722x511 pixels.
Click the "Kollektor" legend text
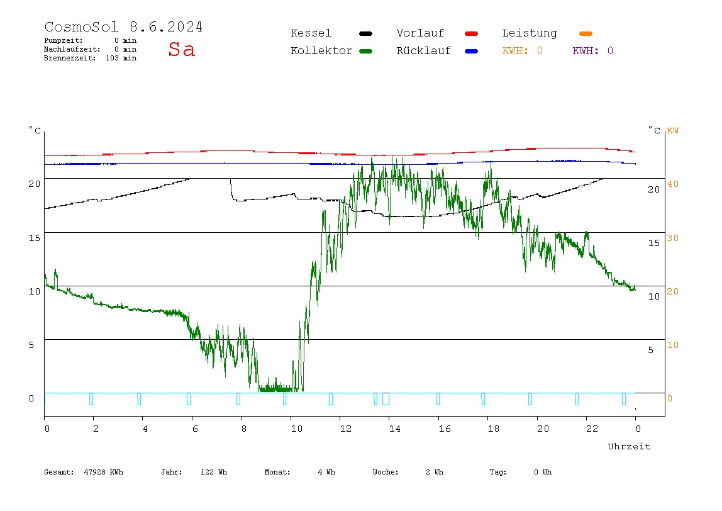(321, 51)
